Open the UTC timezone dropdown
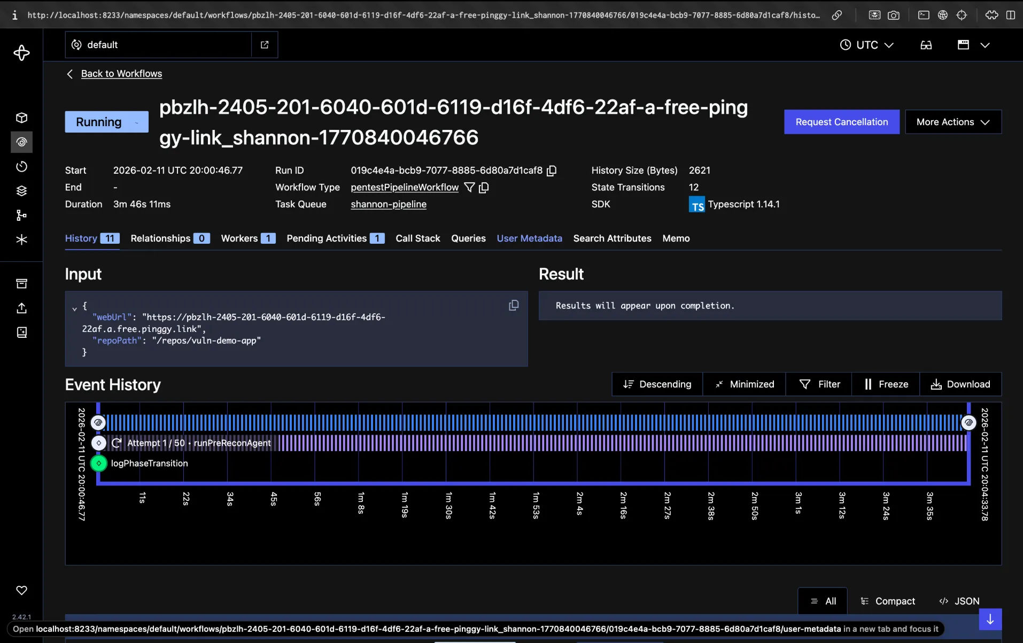This screenshot has width=1023, height=643. (x=866, y=45)
